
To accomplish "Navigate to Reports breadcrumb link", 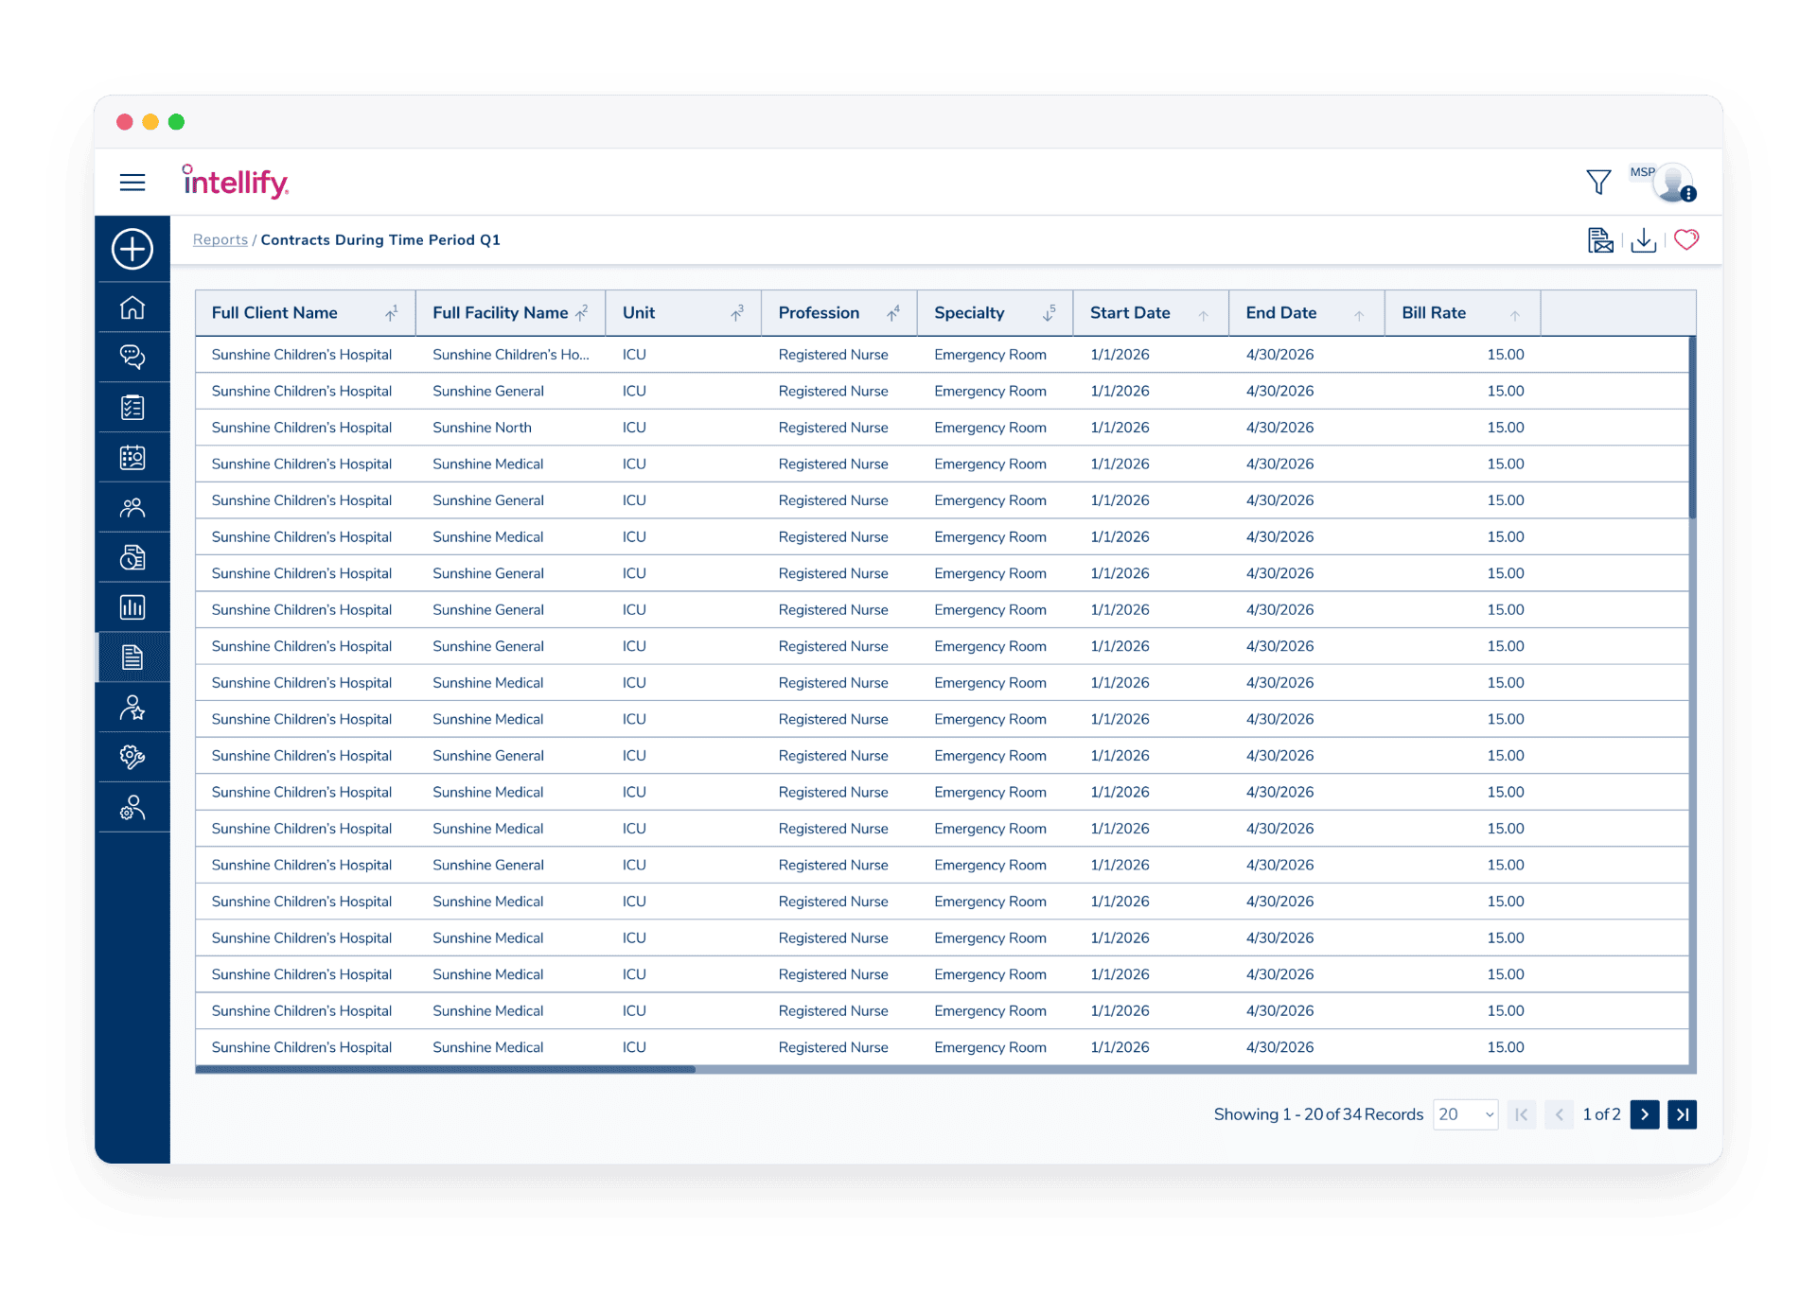I will click(x=221, y=240).
